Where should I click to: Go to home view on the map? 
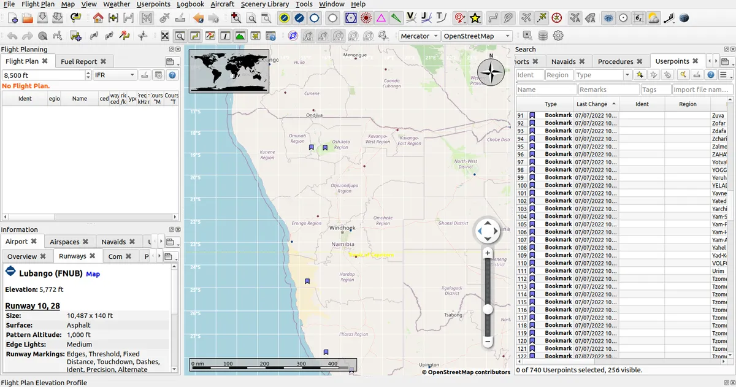(98, 18)
